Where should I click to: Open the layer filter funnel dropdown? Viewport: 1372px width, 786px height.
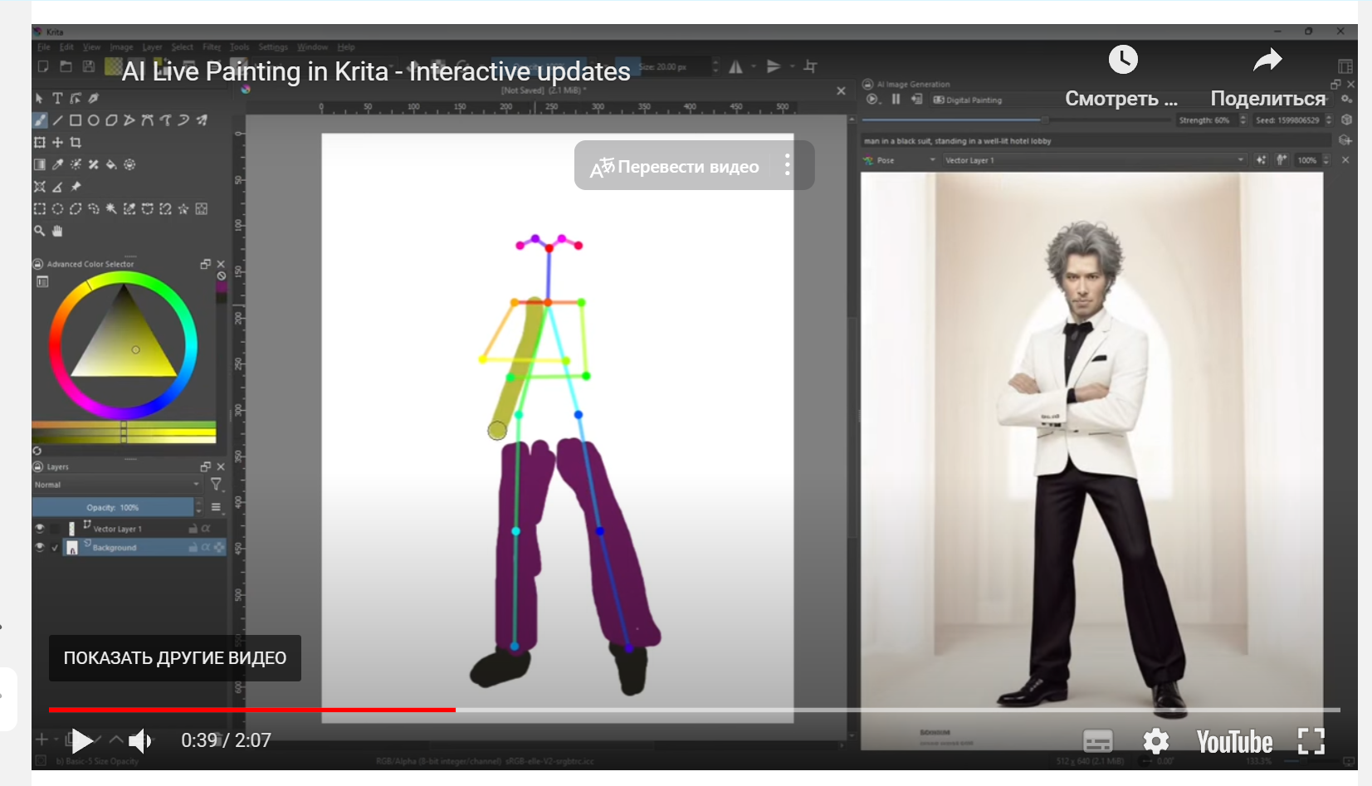point(216,485)
